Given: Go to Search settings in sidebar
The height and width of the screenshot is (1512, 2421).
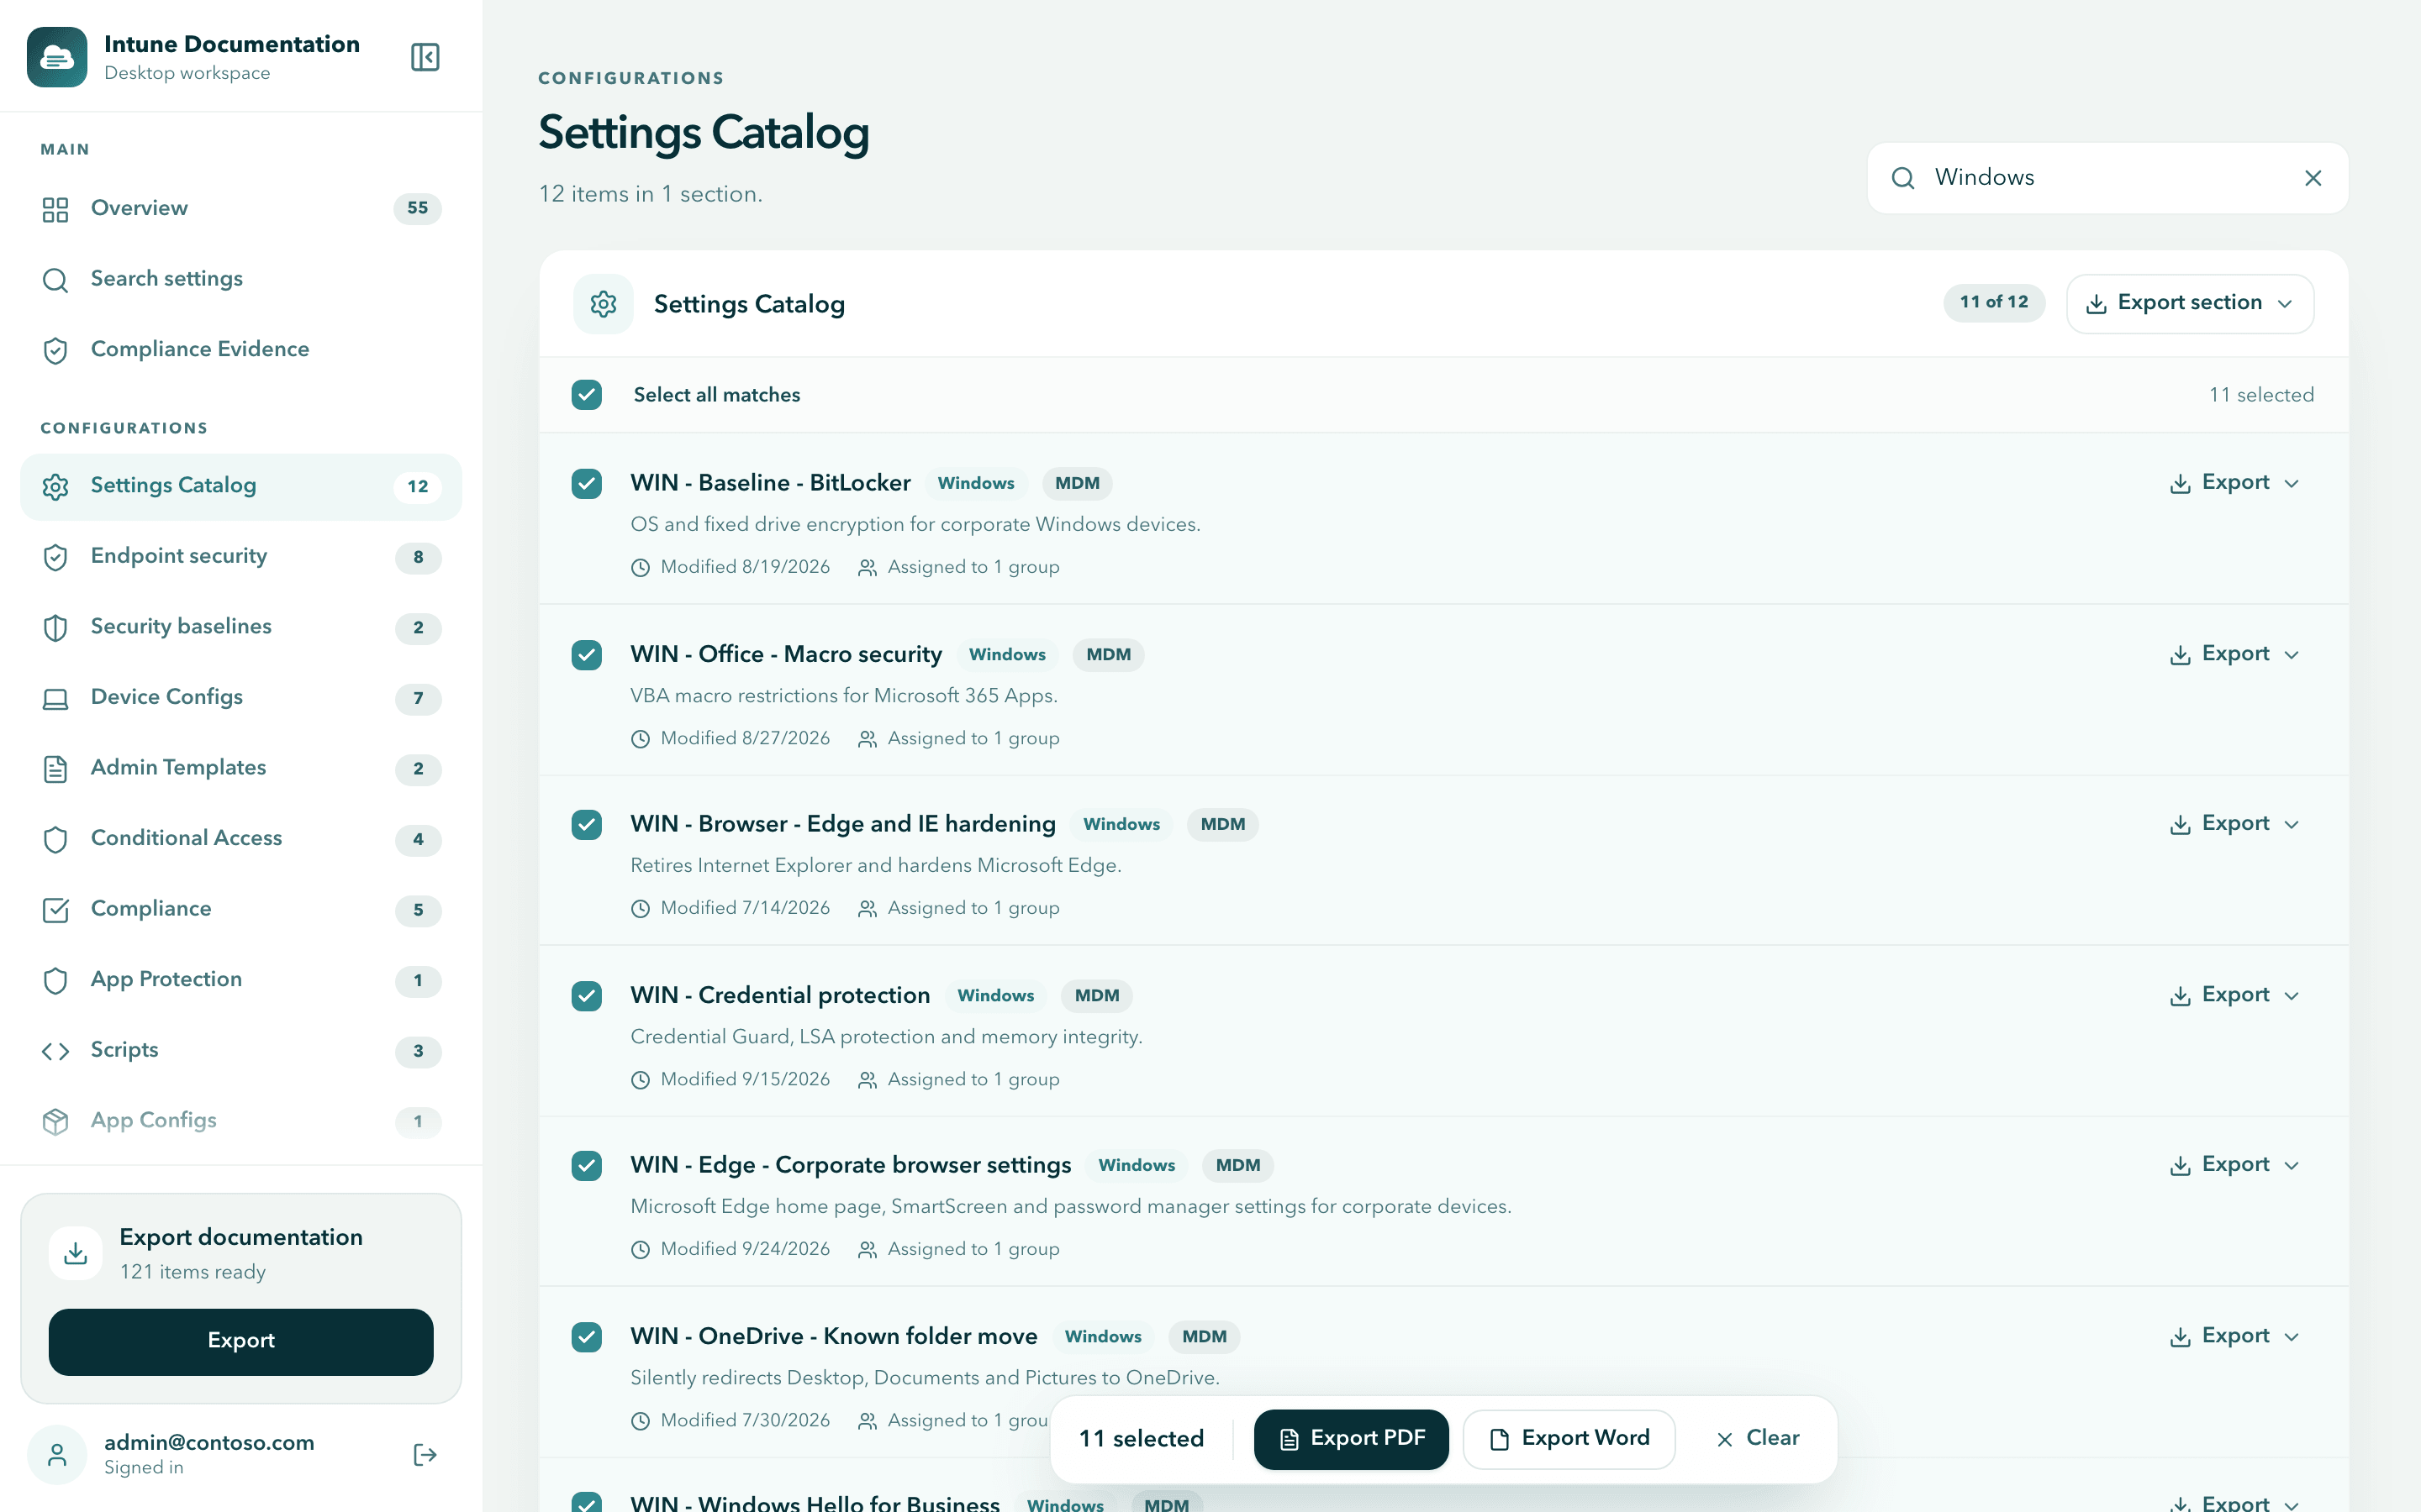Looking at the screenshot, I should 241,279.
